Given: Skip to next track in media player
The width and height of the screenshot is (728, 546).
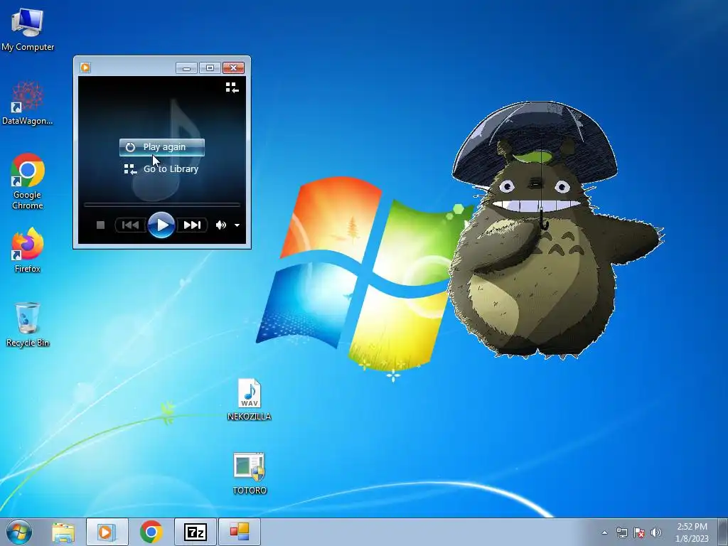Looking at the screenshot, I should pyautogui.click(x=192, y=225).
